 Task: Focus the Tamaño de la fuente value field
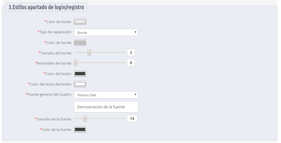point(132,119)
